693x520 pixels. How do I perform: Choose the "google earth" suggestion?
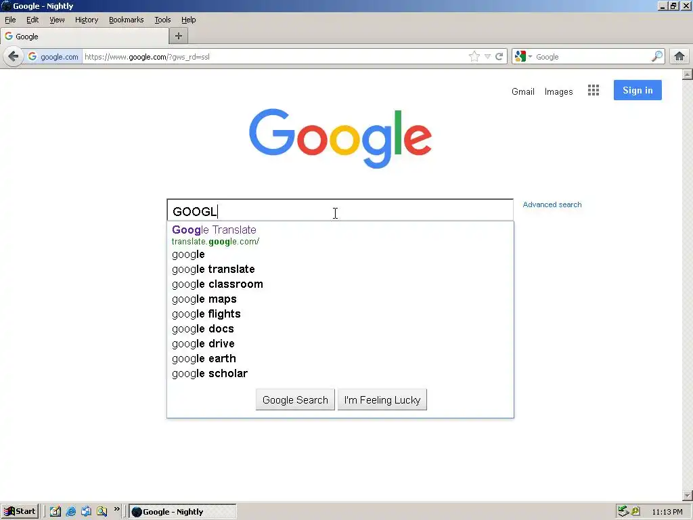tap(340, 359)
